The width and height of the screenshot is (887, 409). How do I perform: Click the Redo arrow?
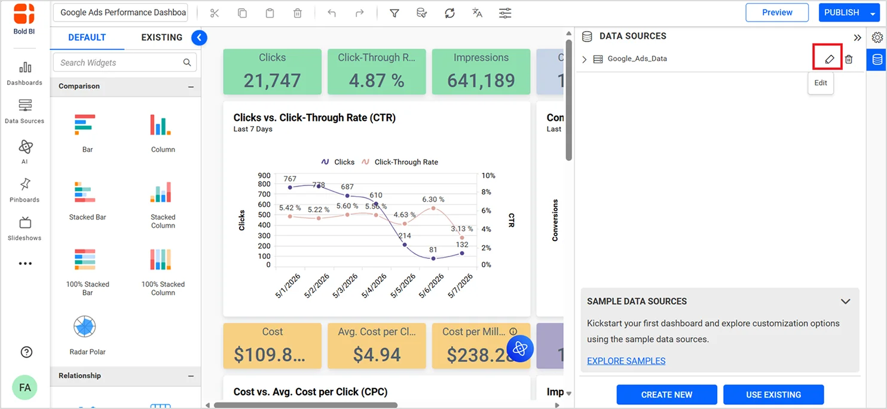coord(359,13)
